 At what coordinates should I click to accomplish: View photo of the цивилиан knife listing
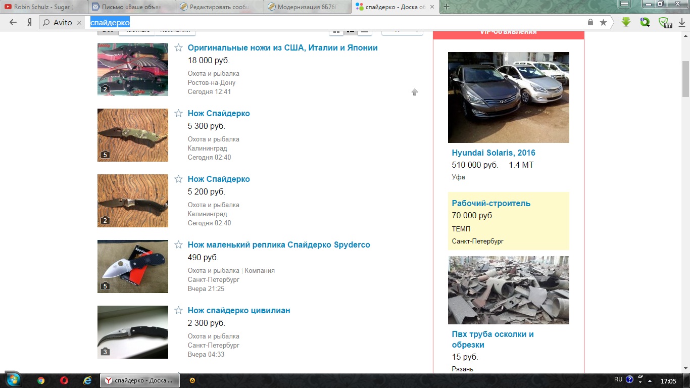coord(133,332)
